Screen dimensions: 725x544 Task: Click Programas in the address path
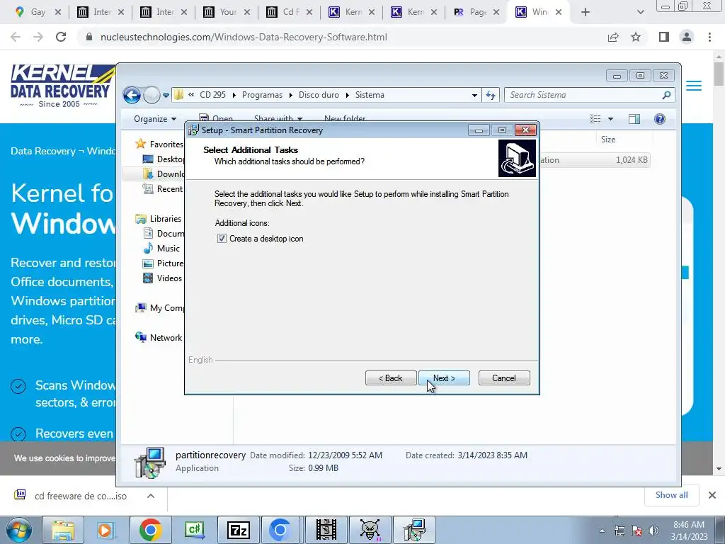click(x=262, y=95)
